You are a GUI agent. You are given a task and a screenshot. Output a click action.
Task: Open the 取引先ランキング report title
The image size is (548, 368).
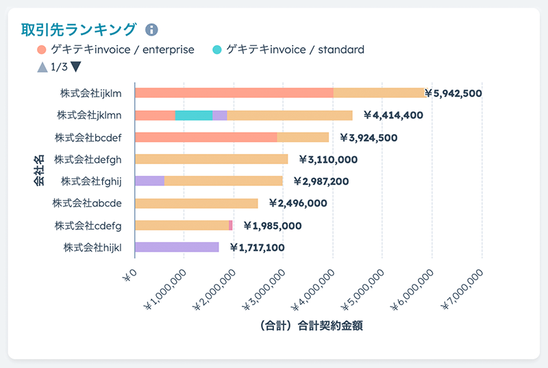pyautogui.click(x=79, y=29)
